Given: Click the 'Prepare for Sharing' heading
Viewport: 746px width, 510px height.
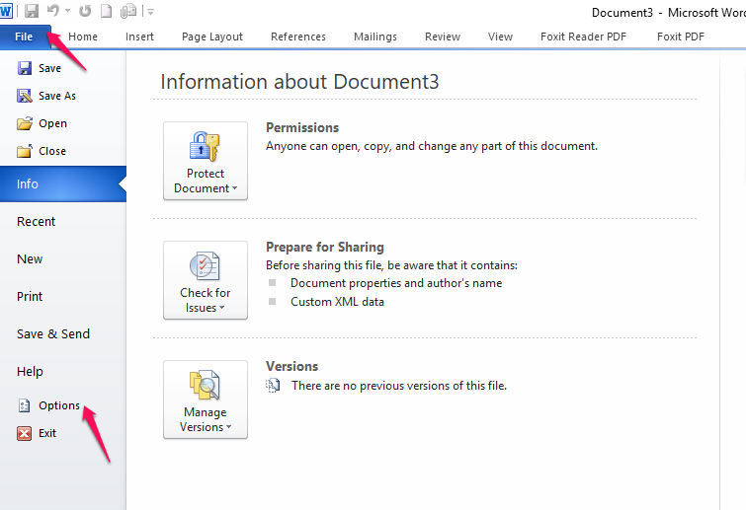Looking at the screenshot, I should point(325,247).
